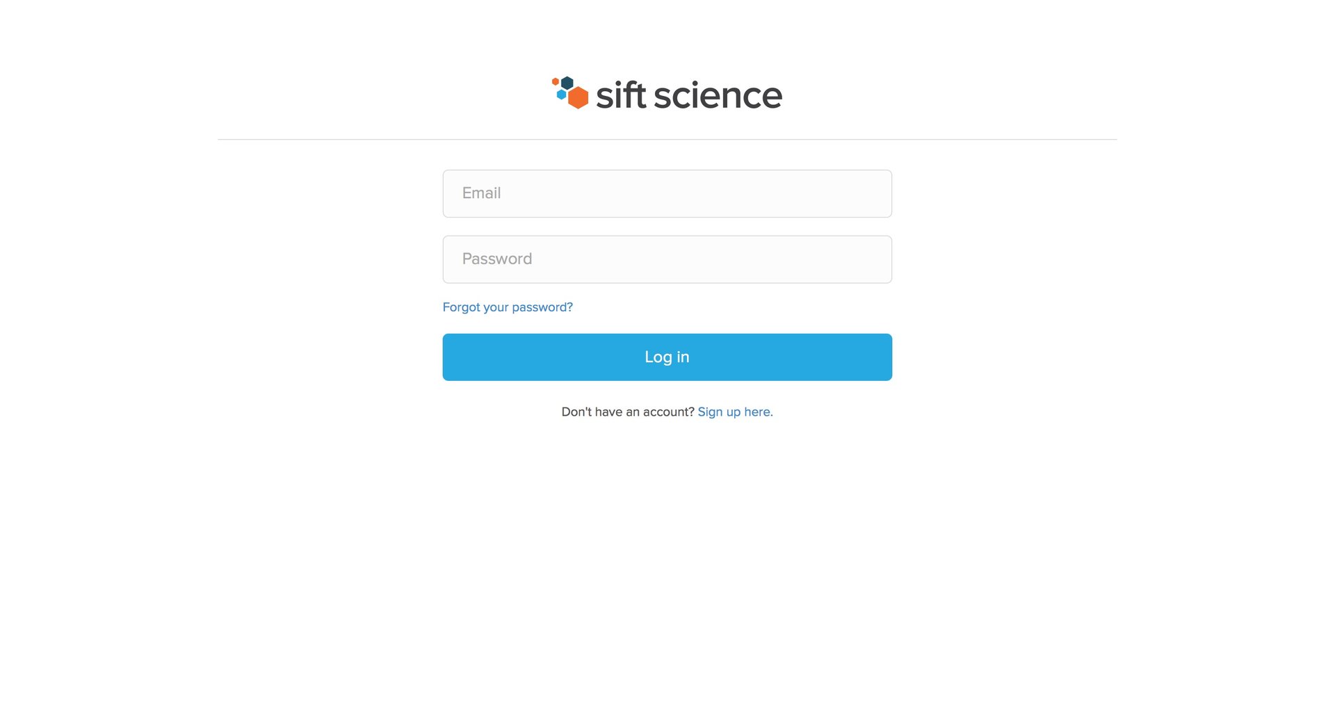Image resolution: width=1335 pixels, height=707 pixels.
Task: Select the dark blue hexagon of the Sift logo
Action: [567, 83]
